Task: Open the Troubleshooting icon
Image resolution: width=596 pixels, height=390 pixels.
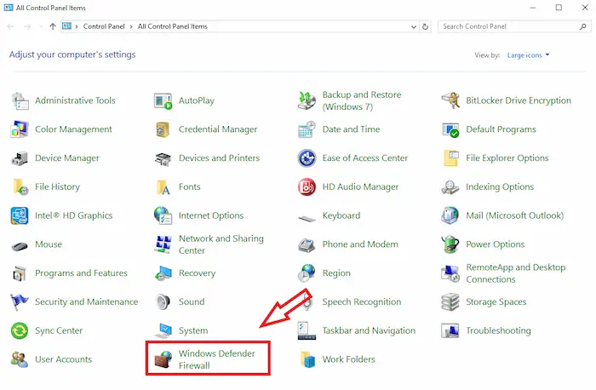Action: 450,330
